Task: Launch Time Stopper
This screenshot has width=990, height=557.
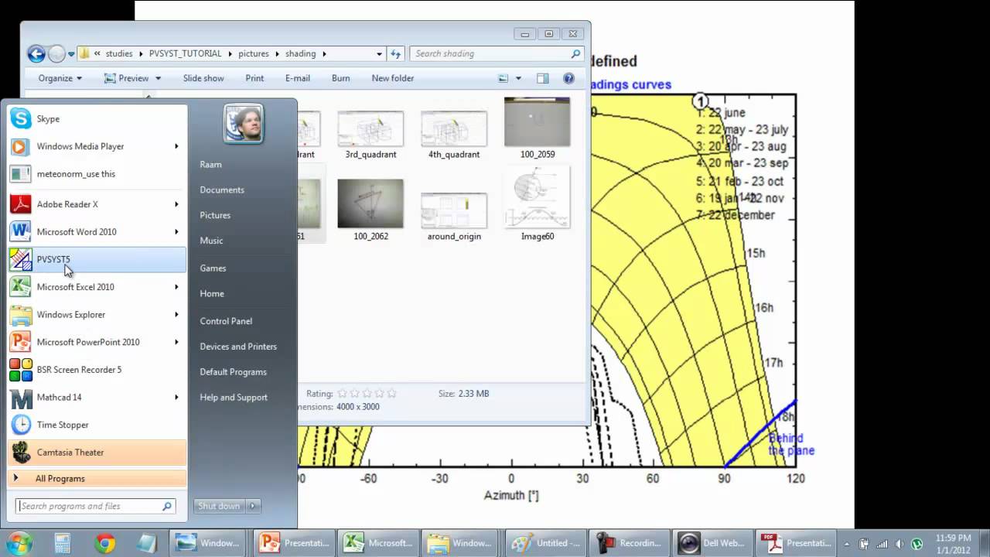Action: click(x=97, y=425)
